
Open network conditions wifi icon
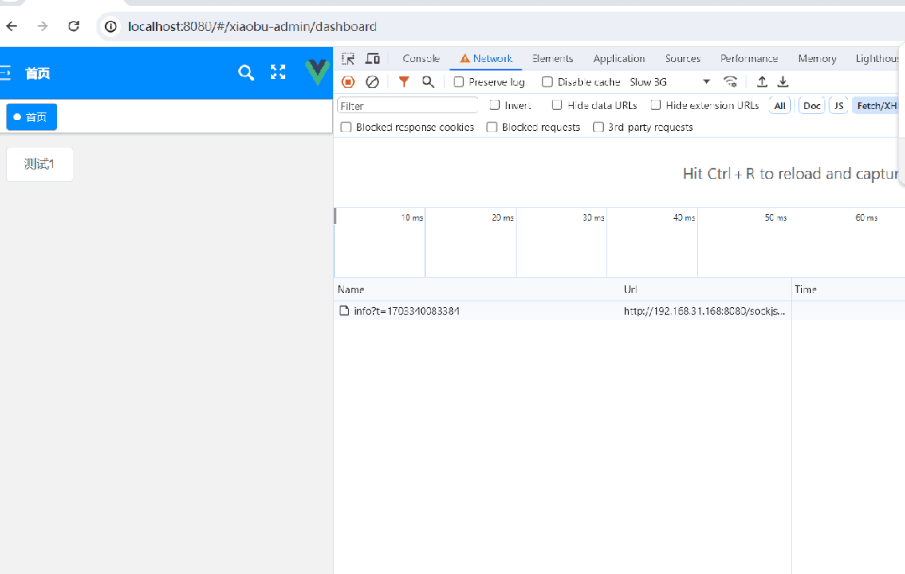(731, 81)
